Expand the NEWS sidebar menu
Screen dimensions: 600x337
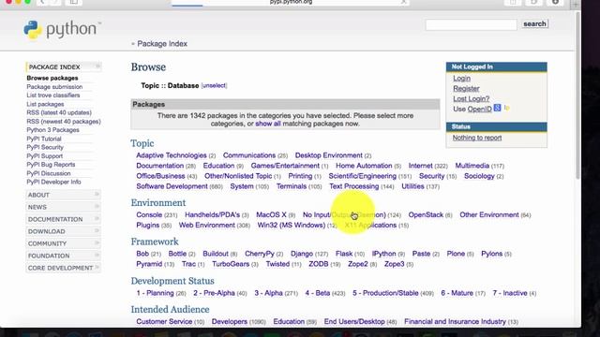(63, 207)
